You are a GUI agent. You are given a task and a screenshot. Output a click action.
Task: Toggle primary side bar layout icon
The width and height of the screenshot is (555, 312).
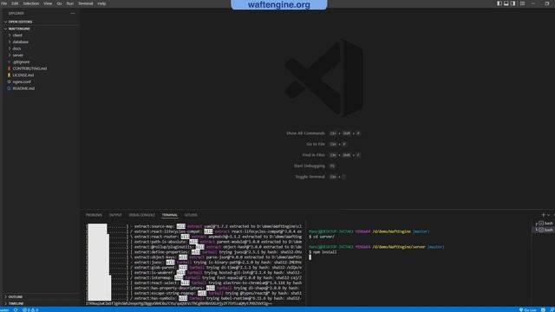pyautogui.click(x=499, y=3)
